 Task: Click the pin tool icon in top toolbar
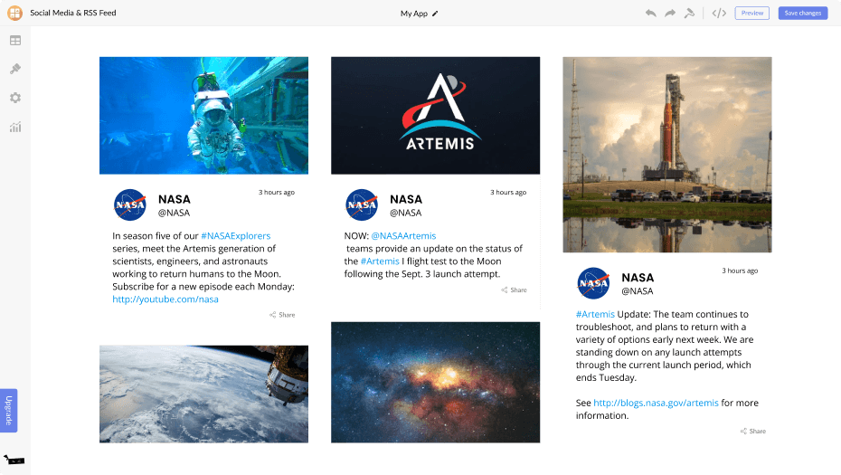click(689, 13)
